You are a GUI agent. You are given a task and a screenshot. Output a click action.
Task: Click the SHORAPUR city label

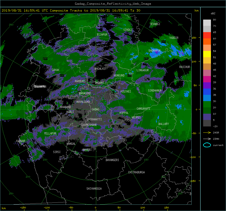[154, 51]
